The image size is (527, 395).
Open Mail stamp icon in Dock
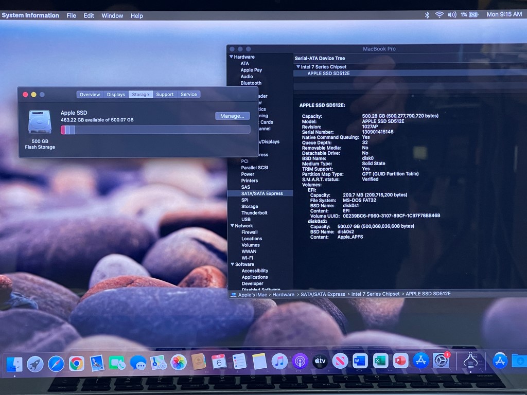click(97, 364)
